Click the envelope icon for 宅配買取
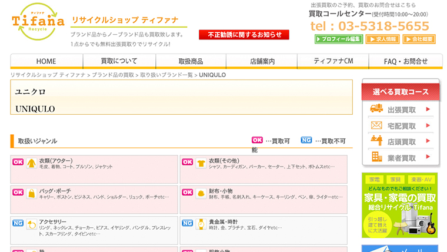The height and width of the screenshot is (252, 447). pos(376,125)
